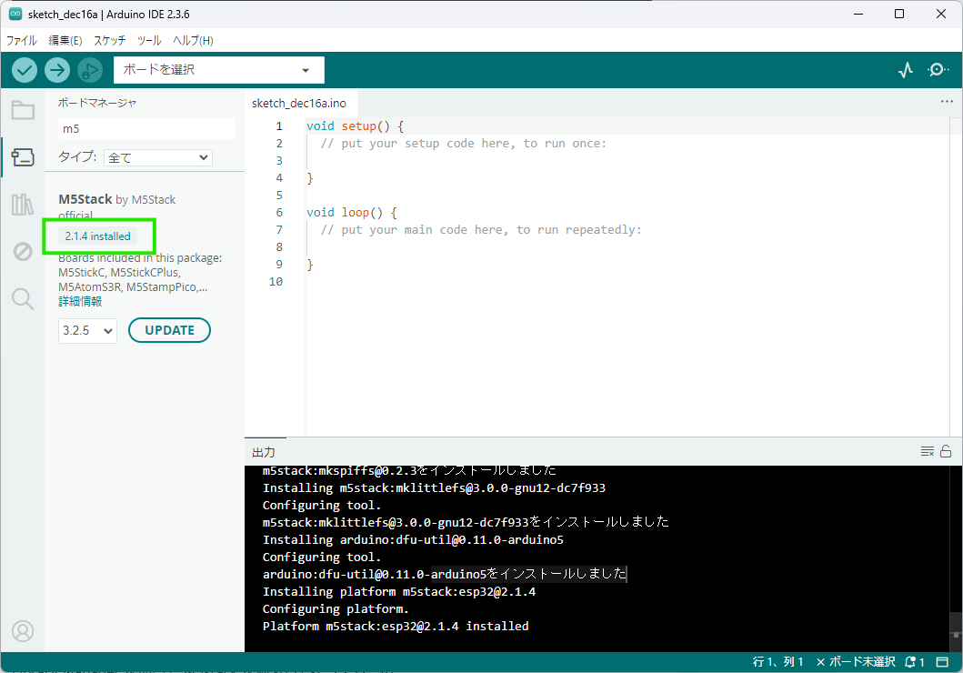The height and width of the screenshot is (673, 963).
Task: Click output line 'Configuring platform.'
Action: coord(336,609)
